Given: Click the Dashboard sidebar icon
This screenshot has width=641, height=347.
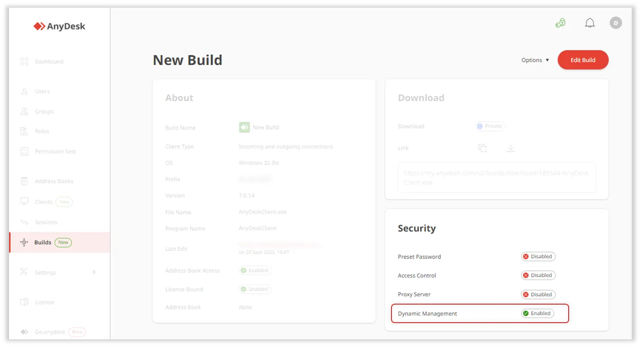Looking at the screenshot, I should coord(24,62).
